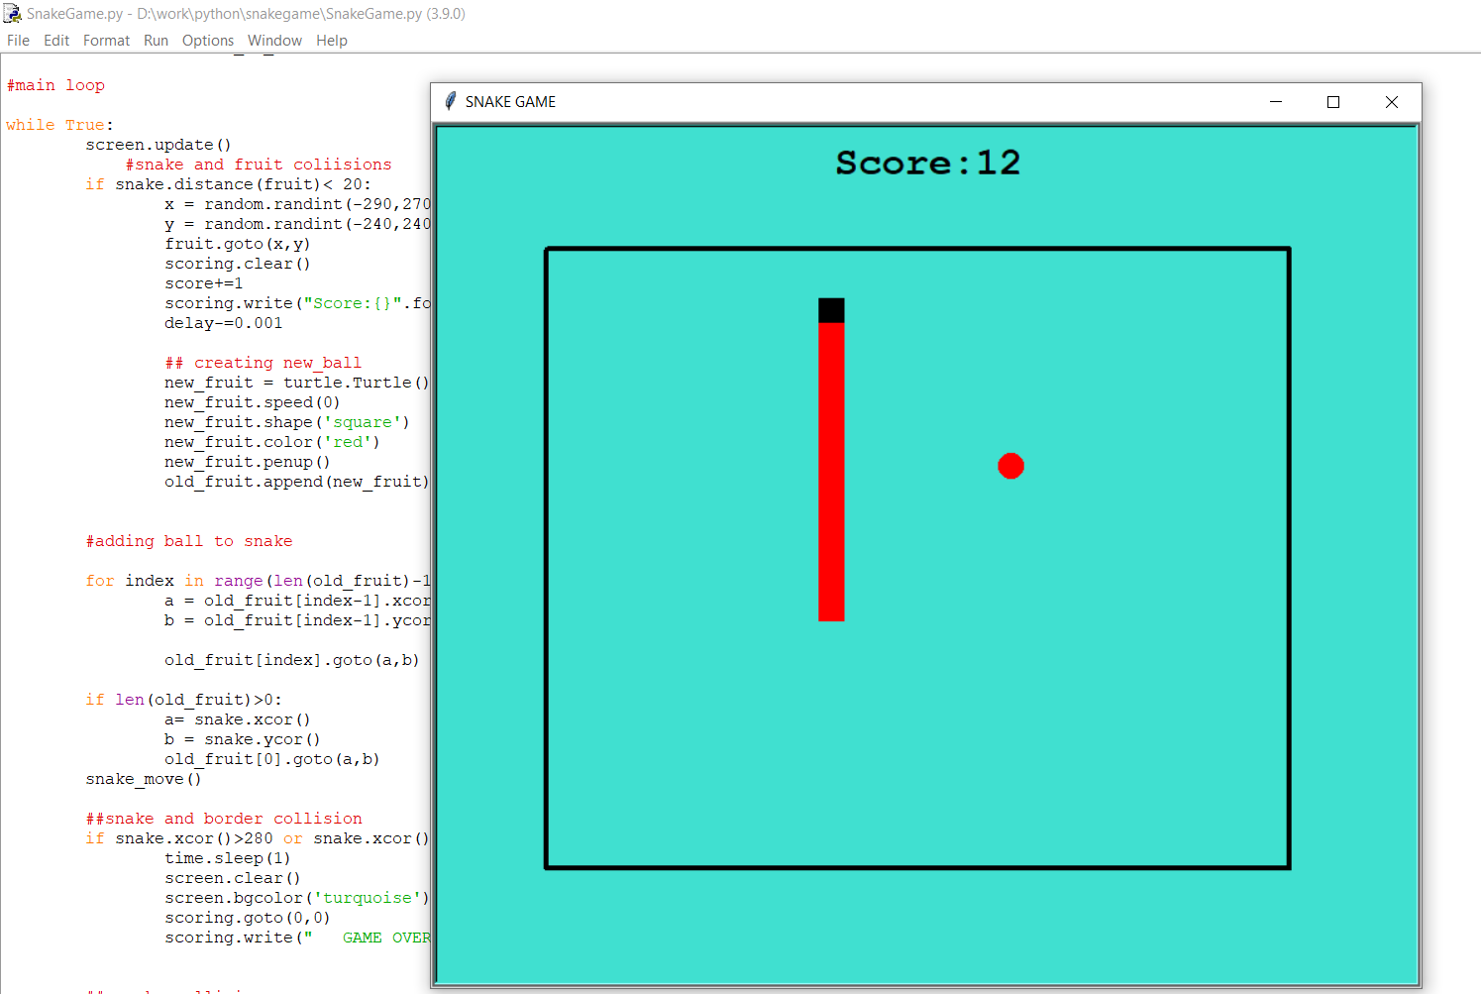
Task: Click the '#main loop' comment line
Action: click(x=55, y=85)
